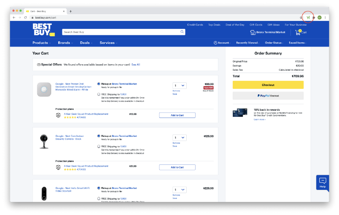
Task: Add Nest Protect protection plan to cart
Action: 177,115
